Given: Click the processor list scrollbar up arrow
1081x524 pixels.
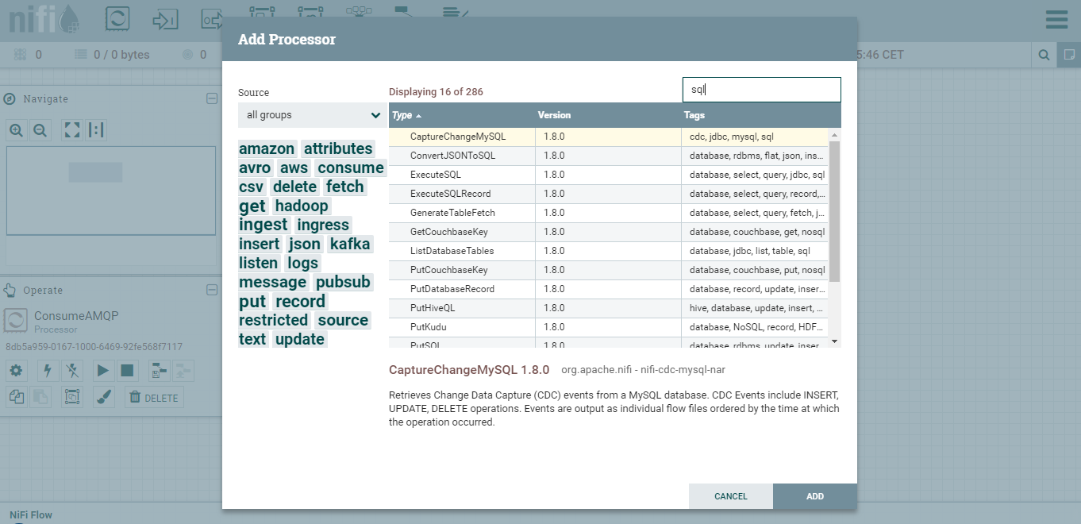Looking at the screenshot, I should pyautogui.click(x=834, y=135).
